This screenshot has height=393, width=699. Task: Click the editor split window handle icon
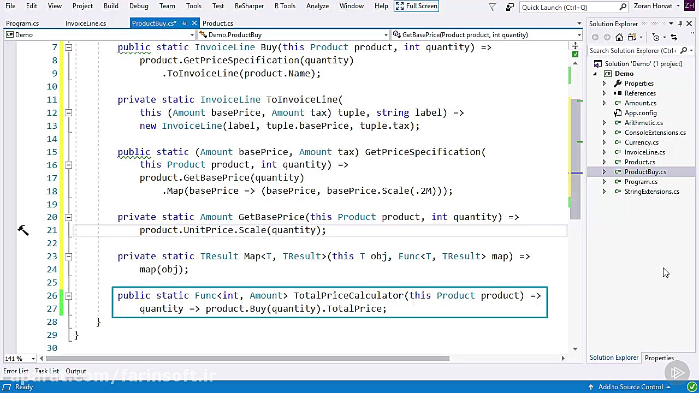(575, 45)
